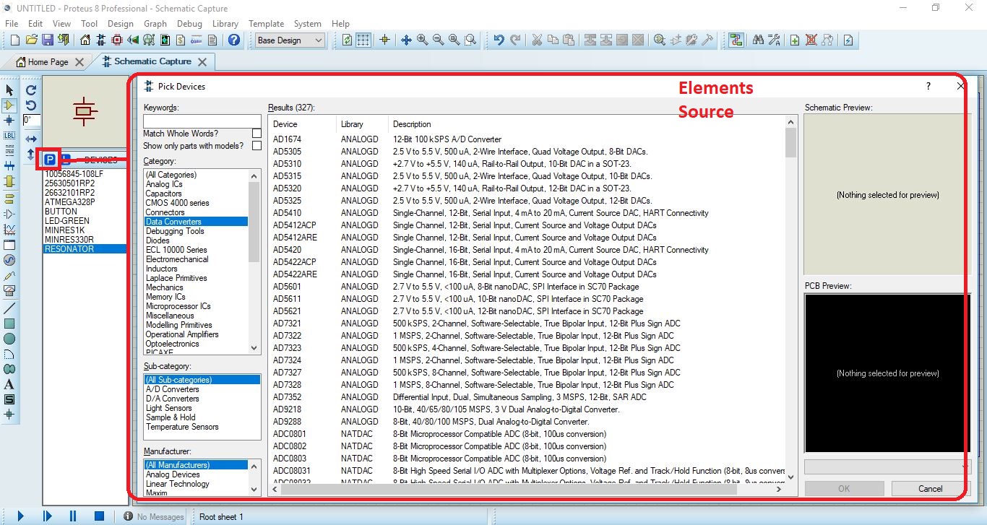Select the Linear Technology manufacturer
The image size is (987, 525).
pos(178,484)
